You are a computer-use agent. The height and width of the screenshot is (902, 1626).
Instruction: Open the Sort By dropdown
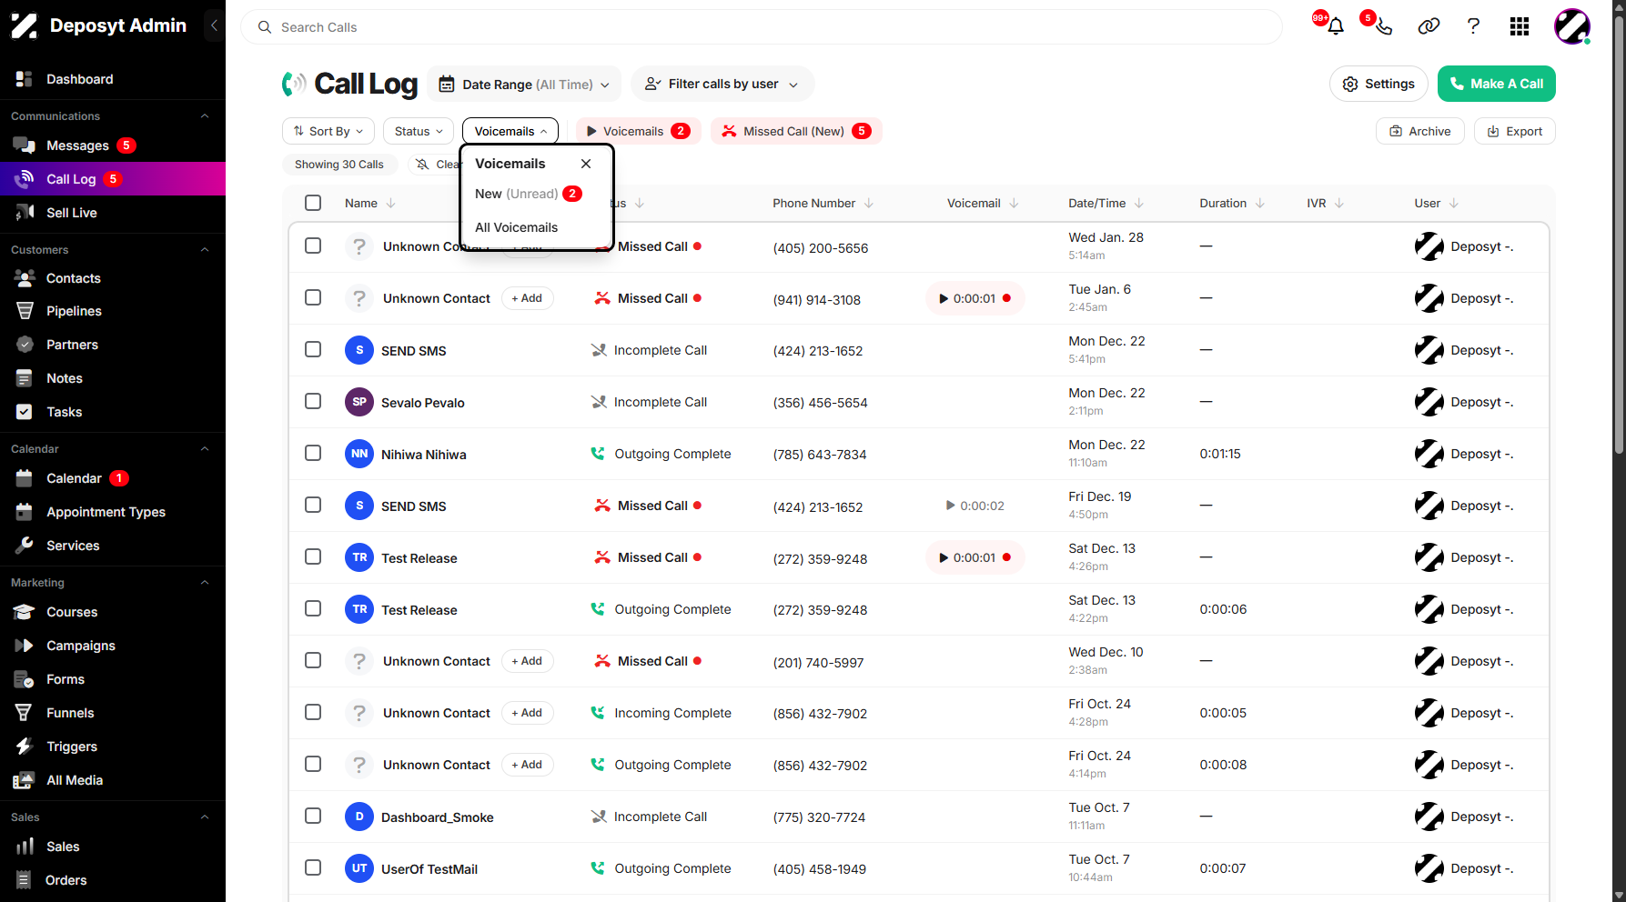(x=328, y=131)
